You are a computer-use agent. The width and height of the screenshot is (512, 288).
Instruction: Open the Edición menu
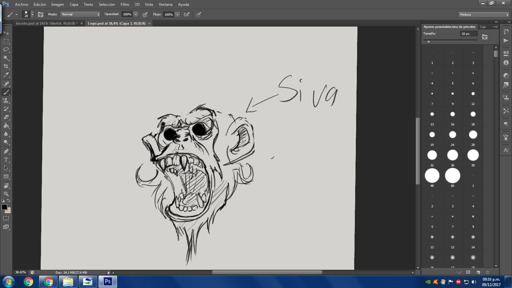pyautogui.click(x=40, y=4)
